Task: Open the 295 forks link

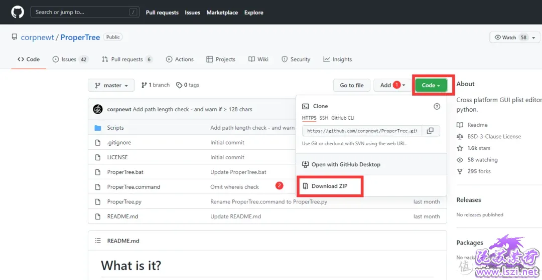Action: click(479, 171)
